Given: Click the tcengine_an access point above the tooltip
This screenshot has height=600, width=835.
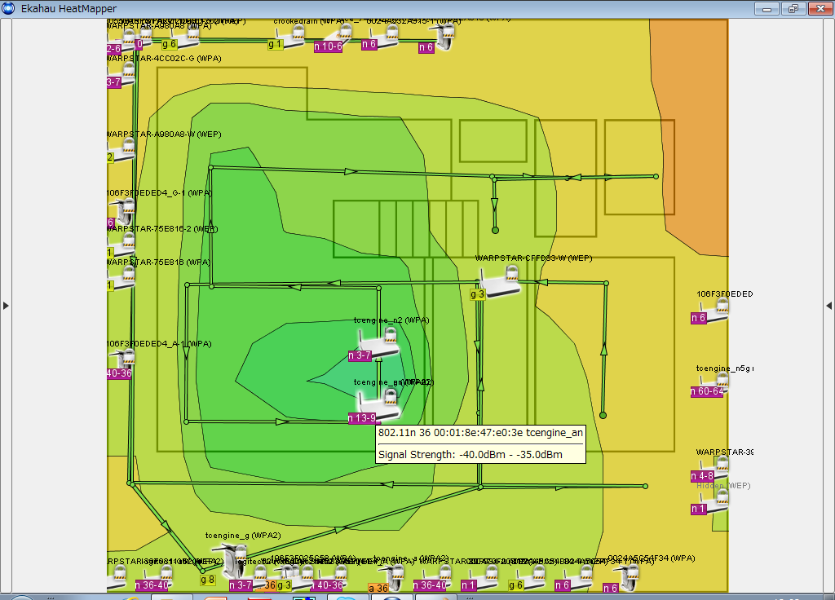Looking at the screenshot, I should [379, 405].
